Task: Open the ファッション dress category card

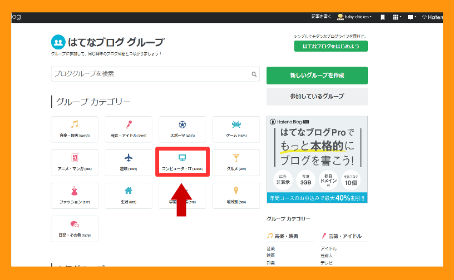Action: tap(75, 196)
